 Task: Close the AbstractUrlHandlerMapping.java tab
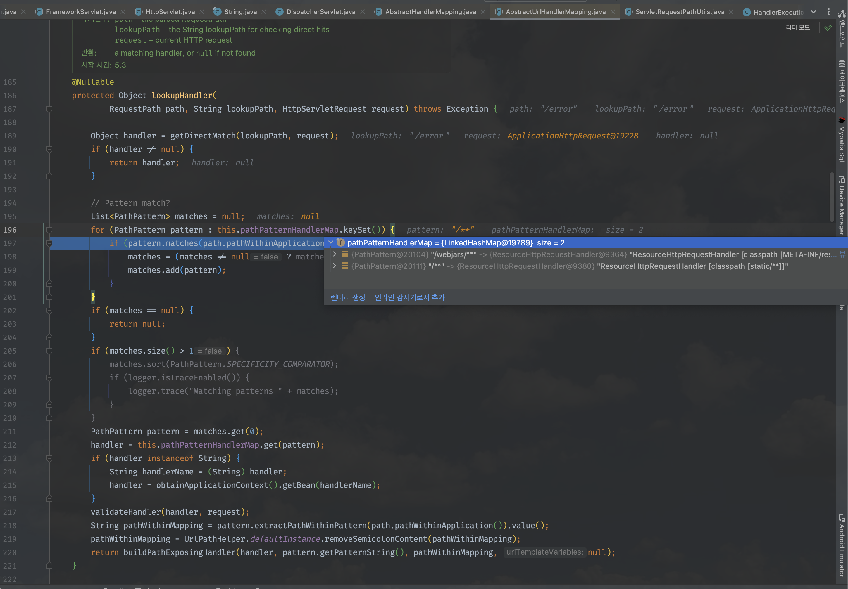click(613, 12)
